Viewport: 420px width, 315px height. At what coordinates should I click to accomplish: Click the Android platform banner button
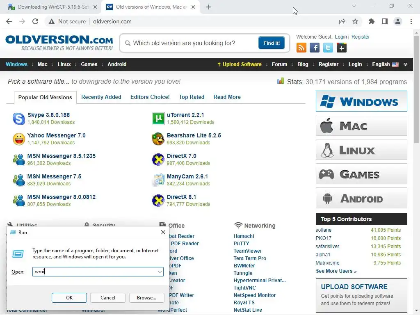[x=361, y=198]
